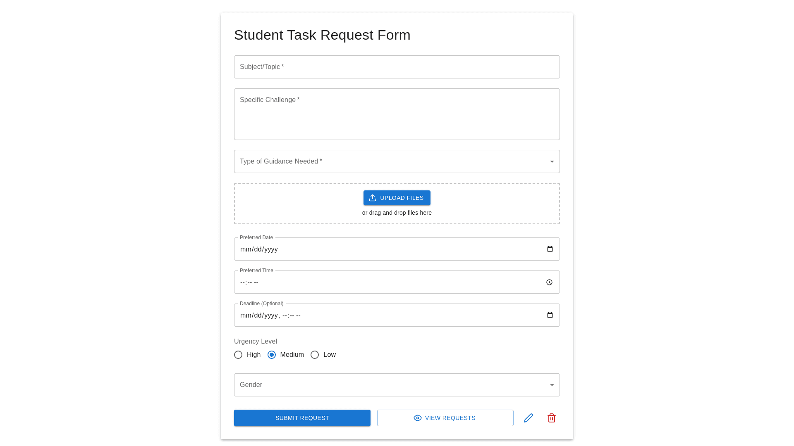Screen dimensions: 794x446
Task: Click the Gender dropdown arrow
Action: click(x=552, y=385)
